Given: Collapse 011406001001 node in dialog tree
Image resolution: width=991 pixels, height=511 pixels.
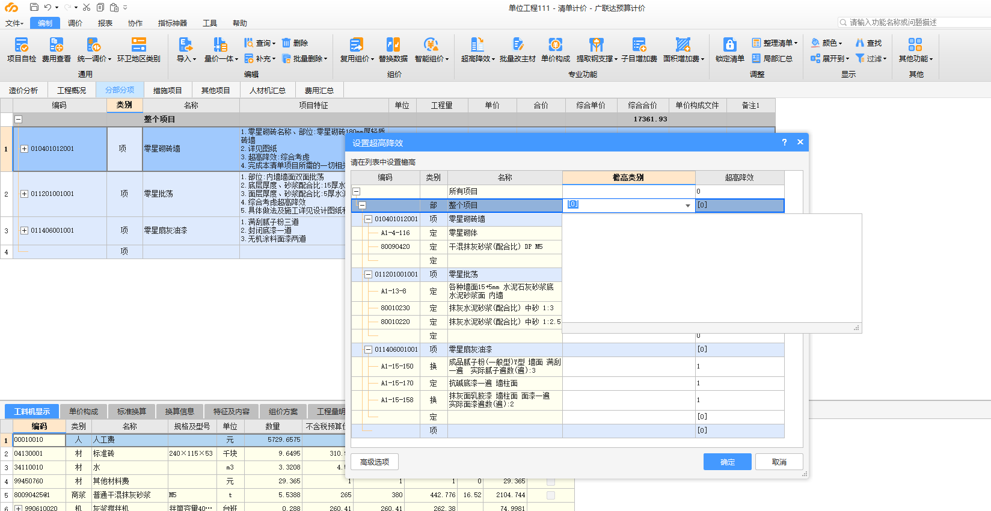Looking at the screenshot, I should point(368,350).
